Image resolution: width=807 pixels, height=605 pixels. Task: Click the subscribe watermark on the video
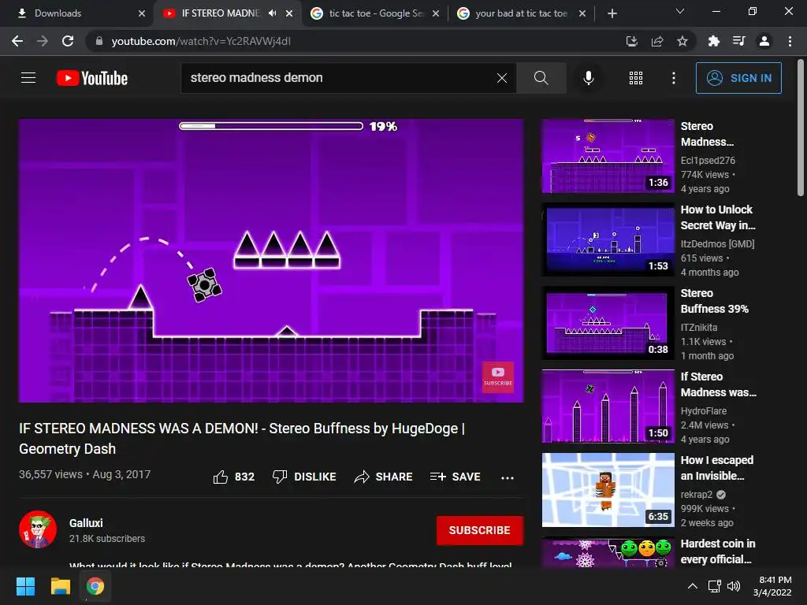pyautogui.click(x=498, y=377)
